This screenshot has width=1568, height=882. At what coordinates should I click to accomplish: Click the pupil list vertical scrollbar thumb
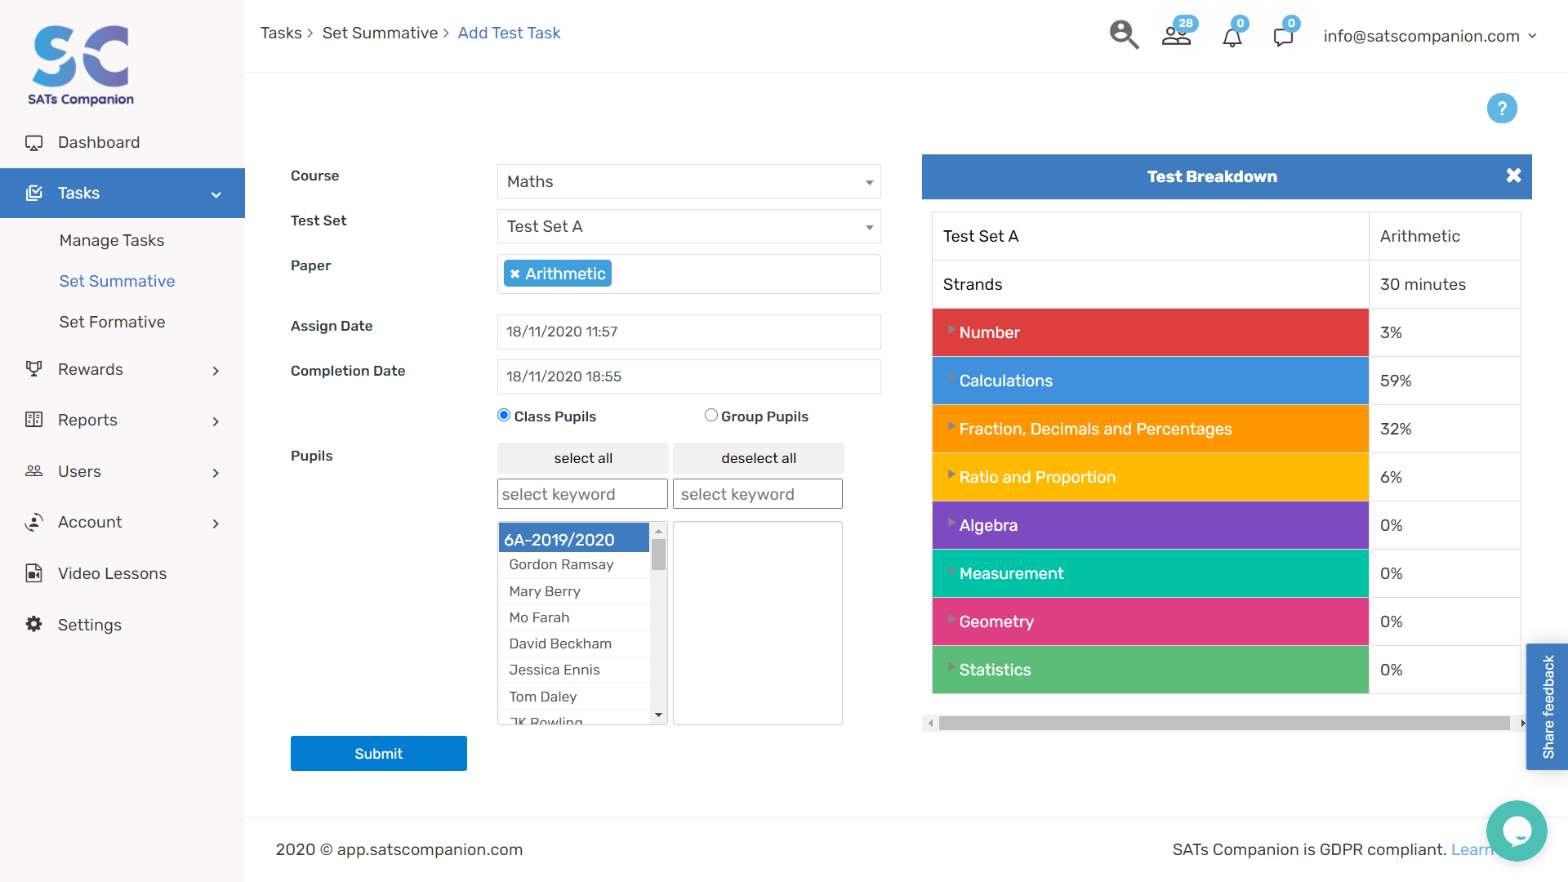(658, 554)
